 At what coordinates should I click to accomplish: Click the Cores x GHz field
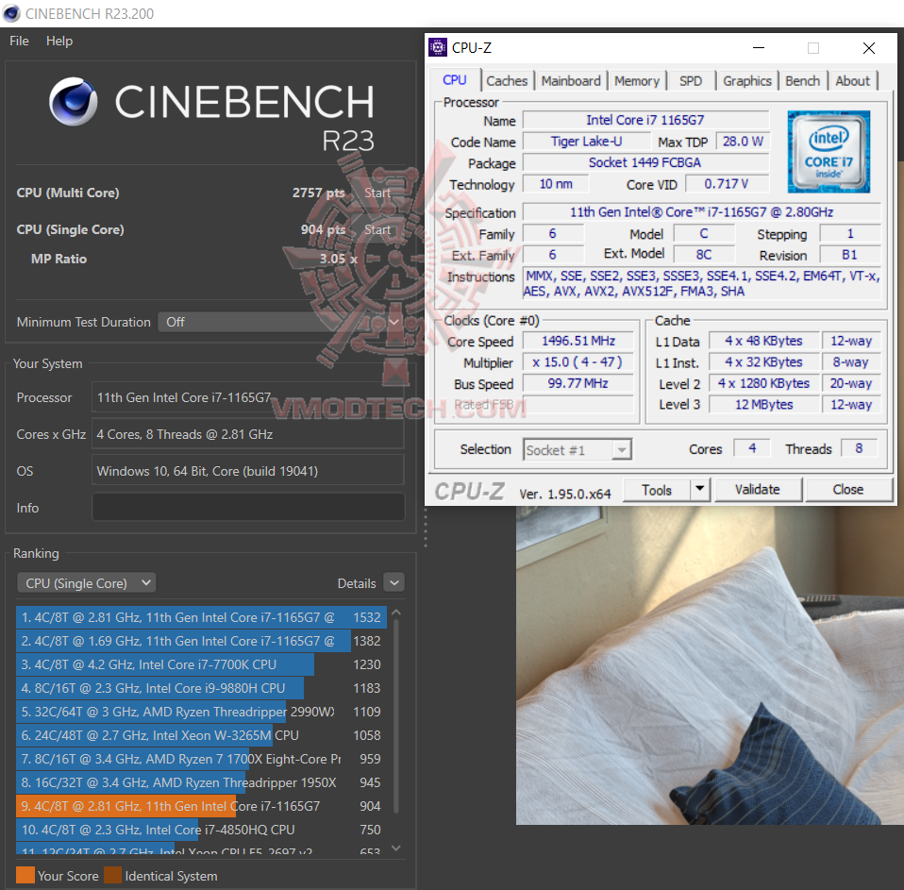point(248,434)
